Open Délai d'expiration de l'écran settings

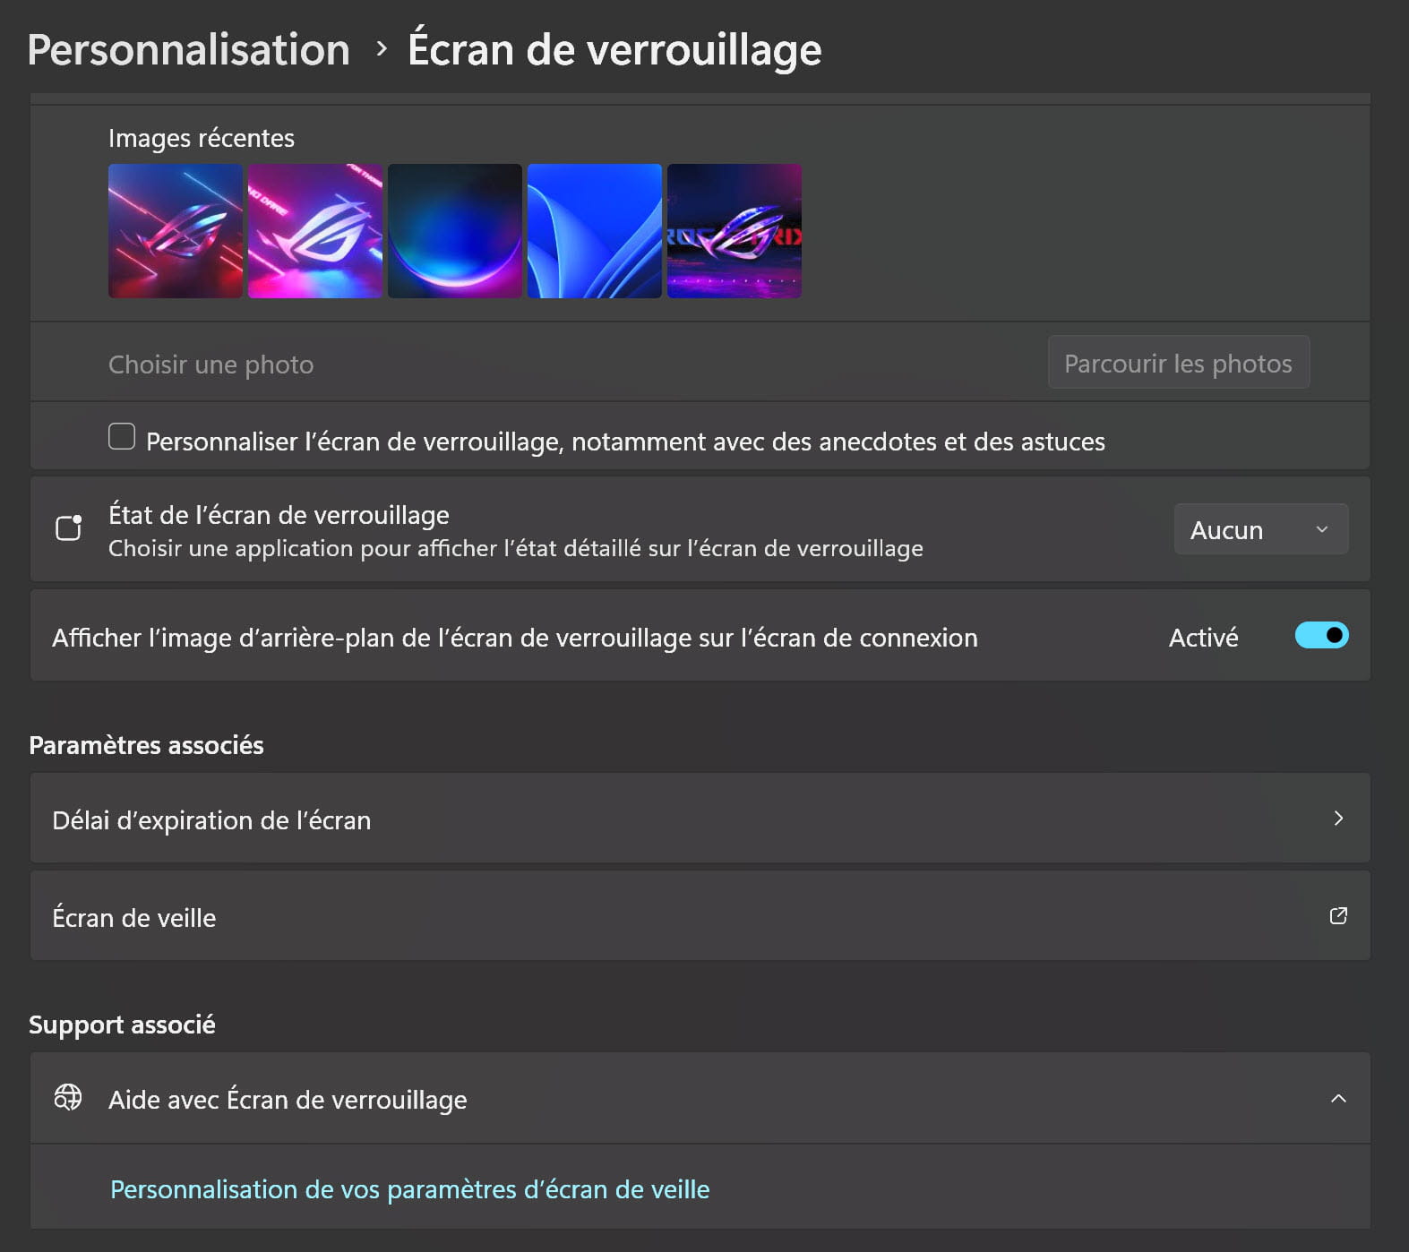(x=700, y=819)
